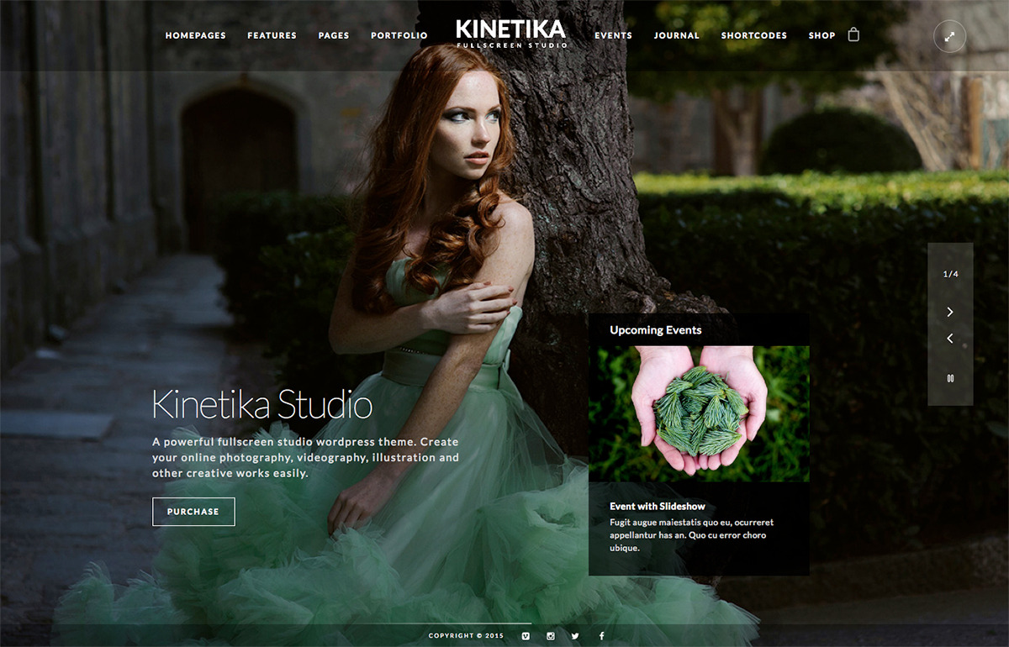Expand the FEATURES menu
Image resolution: width=1009 pixels, height=647 pixels.
272,35
